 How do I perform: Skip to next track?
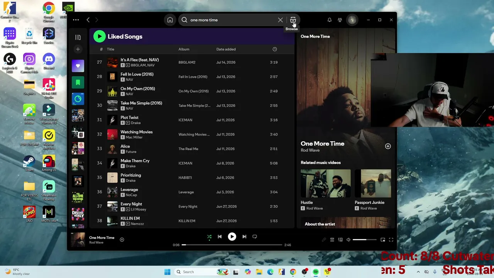coord(244,237)
